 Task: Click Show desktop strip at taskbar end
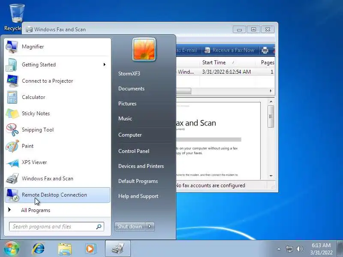[x=340, y=249]
